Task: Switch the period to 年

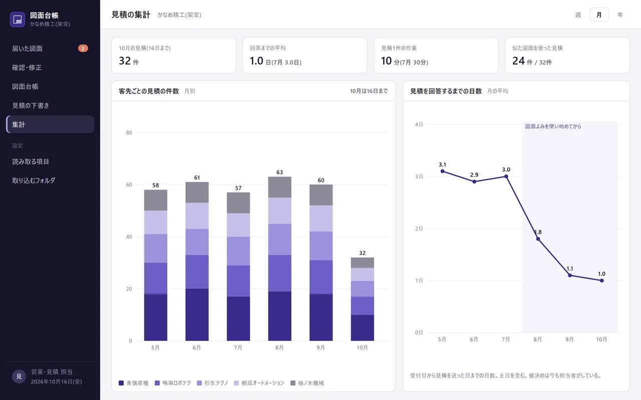Action: [620, 15]
